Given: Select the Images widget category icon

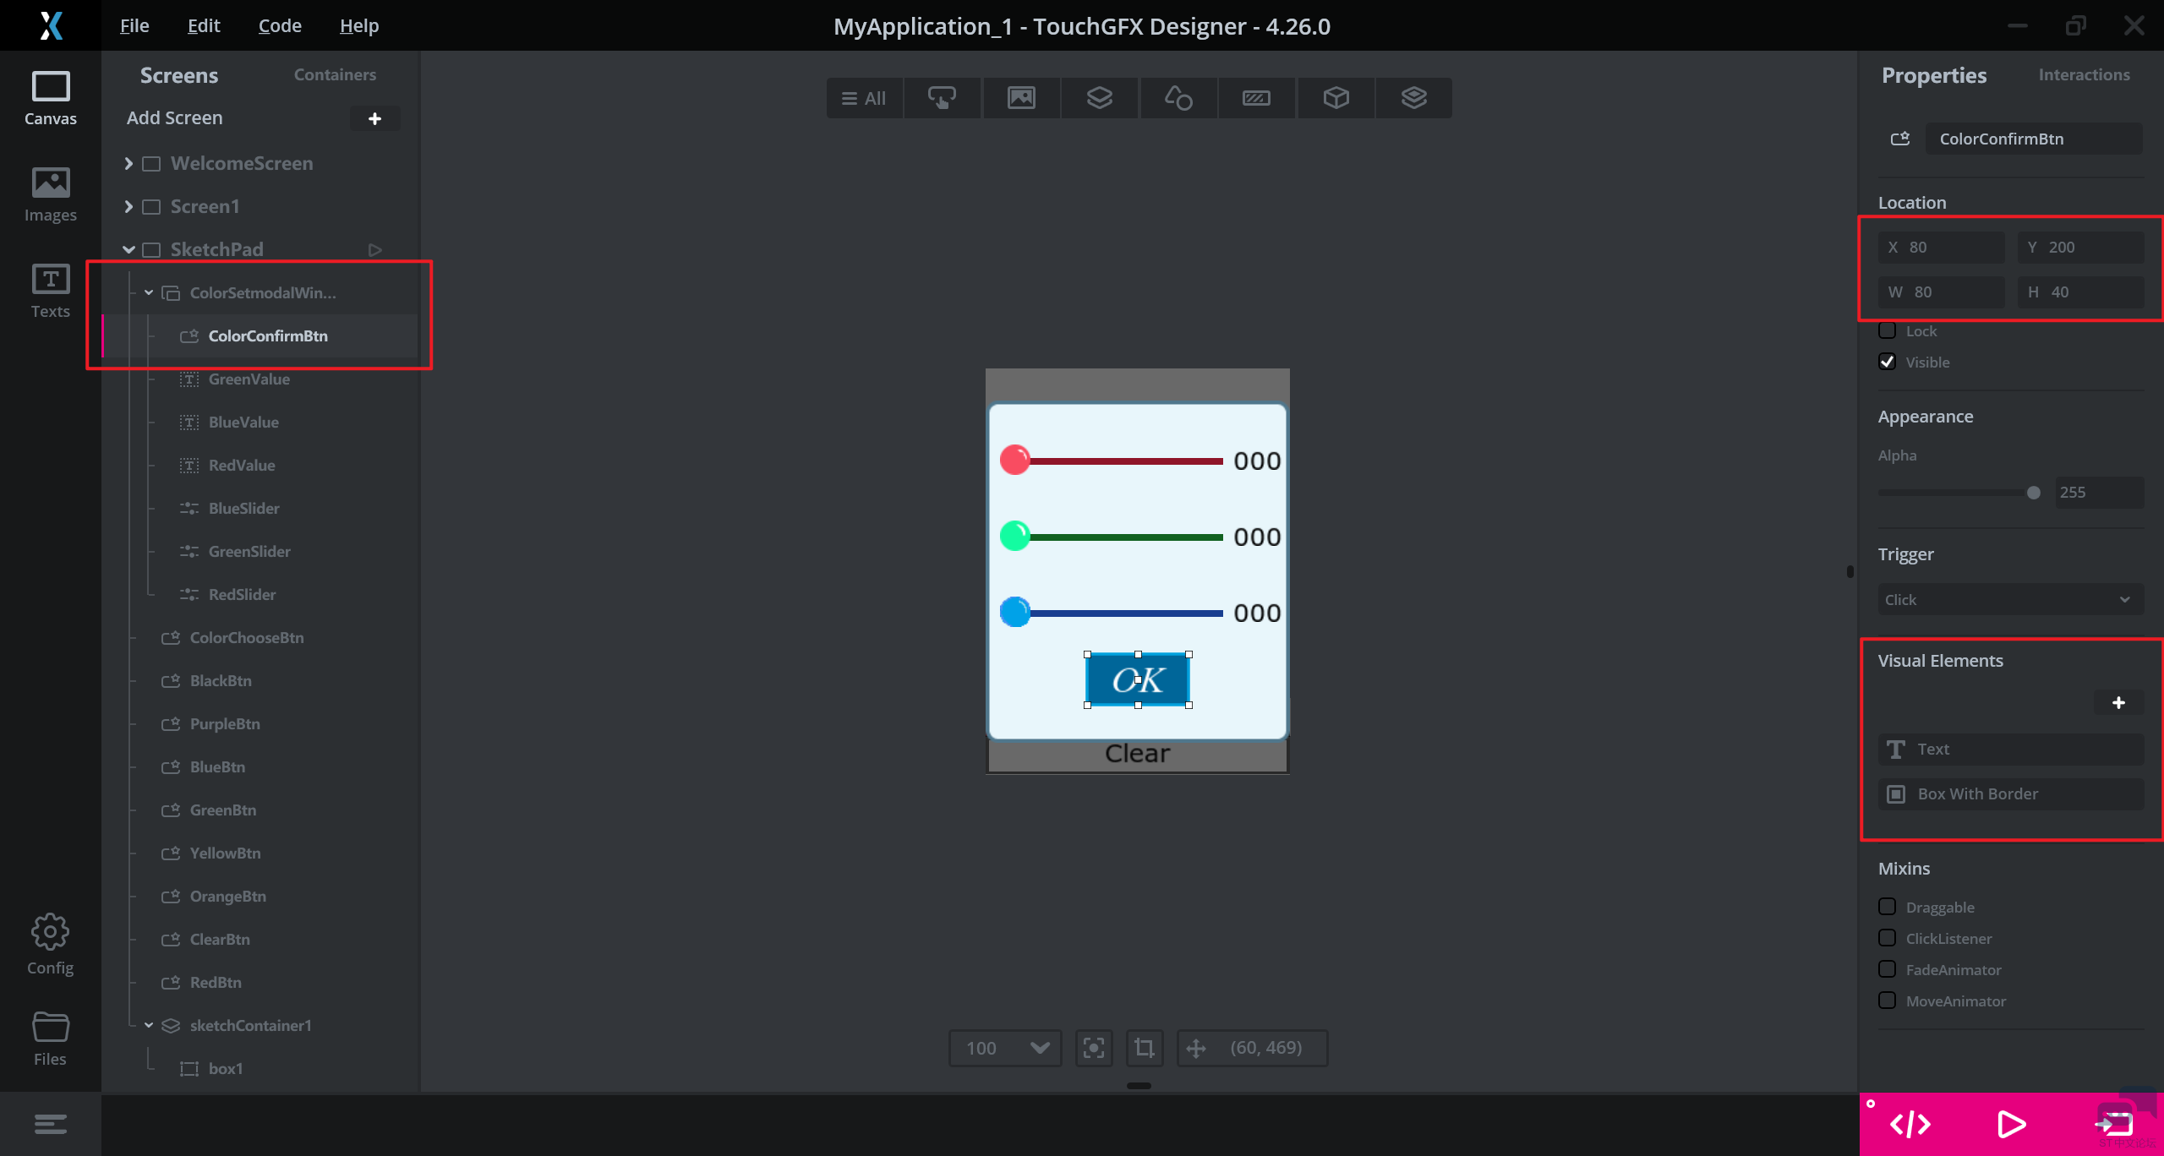Looking at the screenshot, I should tap(1020, 98).
